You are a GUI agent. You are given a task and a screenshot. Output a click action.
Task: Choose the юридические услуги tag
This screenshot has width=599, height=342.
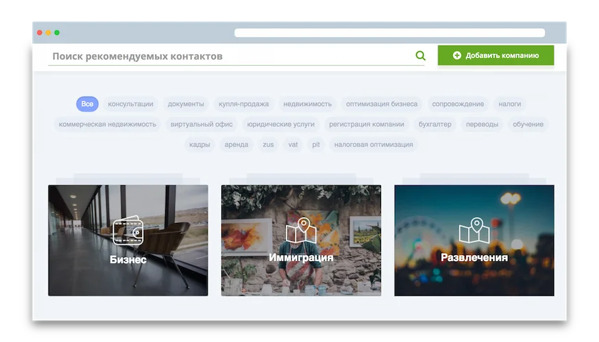coord(280,124)
